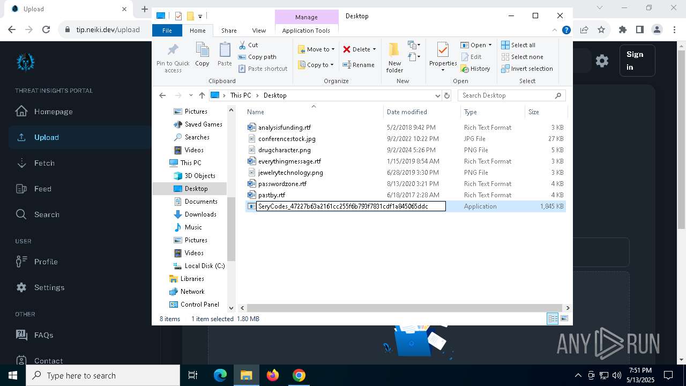Click the file rename text box
The height and width of the screenshot is (386, 686).
pos(351,206)
